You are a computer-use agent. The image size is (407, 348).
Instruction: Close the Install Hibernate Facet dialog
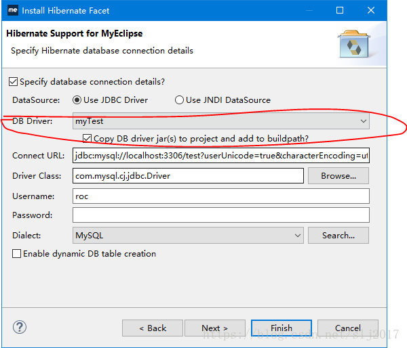click(371, 10)
